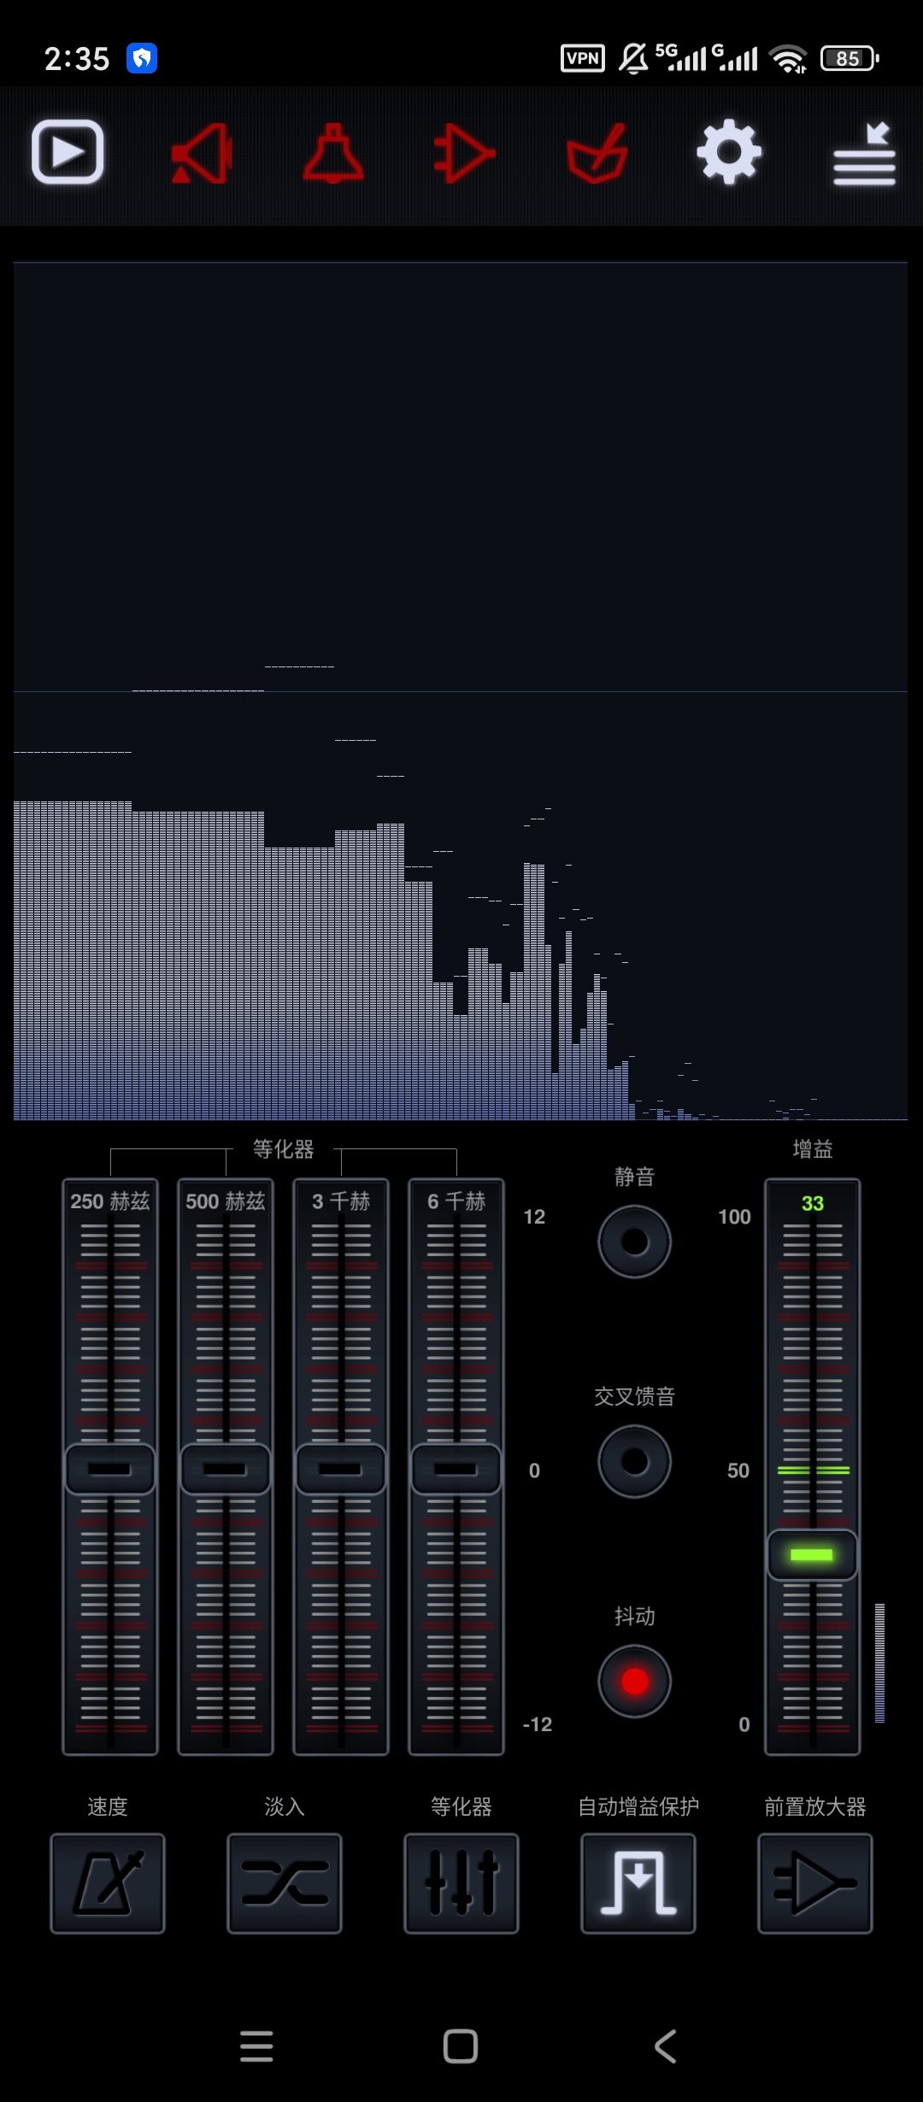Tap the play button icon in top toolbar
The image size is (923, 2102).
pyautogui.click(x=68, y=152)
